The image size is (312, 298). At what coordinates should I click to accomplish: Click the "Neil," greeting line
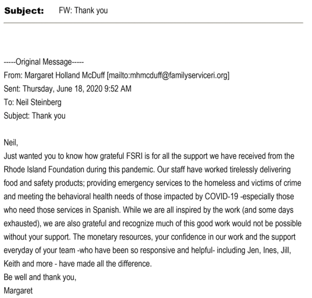click(11, 142)
